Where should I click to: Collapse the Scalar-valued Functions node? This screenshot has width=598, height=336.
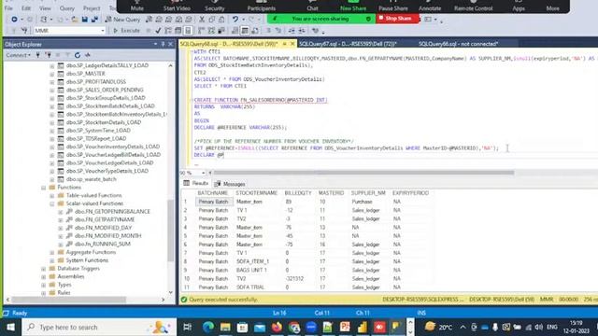pyautogui.click(x=52, y=203)
